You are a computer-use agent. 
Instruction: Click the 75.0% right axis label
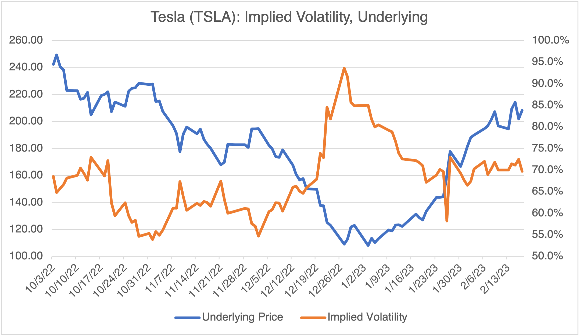(547, 148)
